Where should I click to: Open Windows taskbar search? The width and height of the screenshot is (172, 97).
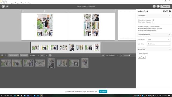(5, 96)
